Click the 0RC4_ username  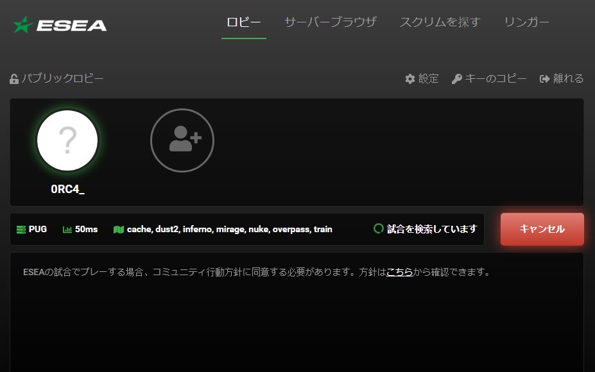point(67,189)
